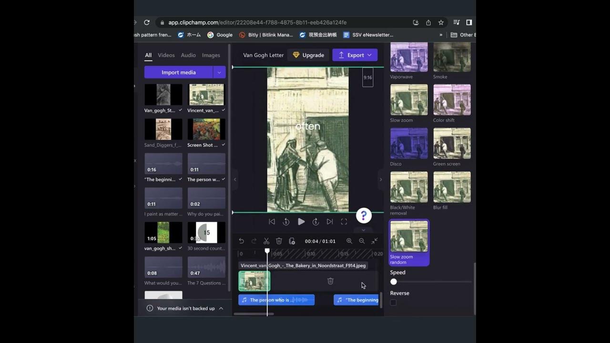Undo the last edit
Viewport: 610px width, 343px height.
(241, 241)
